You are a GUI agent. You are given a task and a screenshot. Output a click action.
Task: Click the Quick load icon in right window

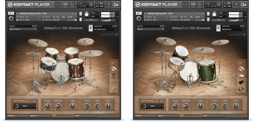[x=199, y=4]
